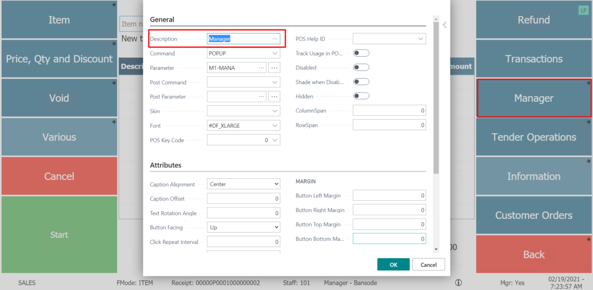Click the Button Right Margin field
The width and height of the screenshot is (593, 290).
[389, 210]
